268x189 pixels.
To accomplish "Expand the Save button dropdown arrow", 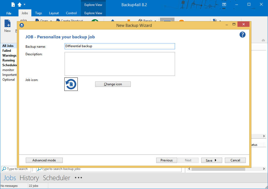I will (215, 160).
